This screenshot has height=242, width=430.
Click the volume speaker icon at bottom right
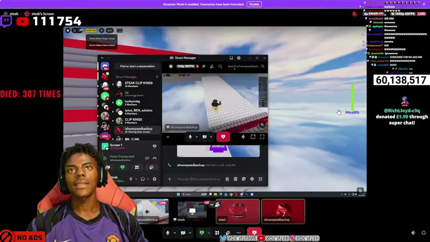click(x=413, y=233)
